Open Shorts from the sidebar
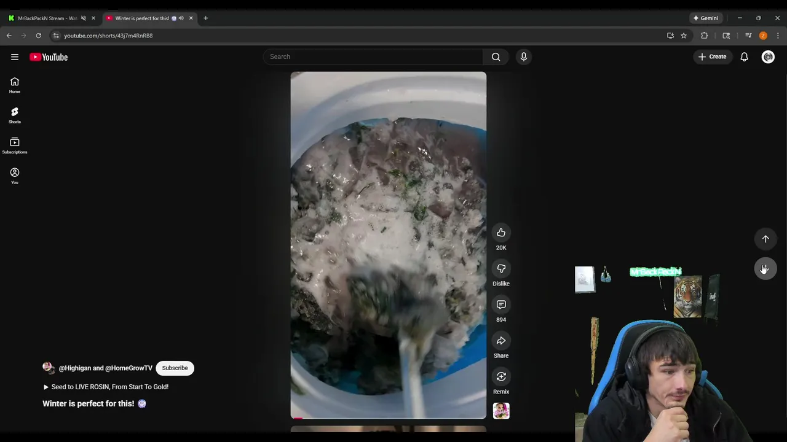 [15, 115]
